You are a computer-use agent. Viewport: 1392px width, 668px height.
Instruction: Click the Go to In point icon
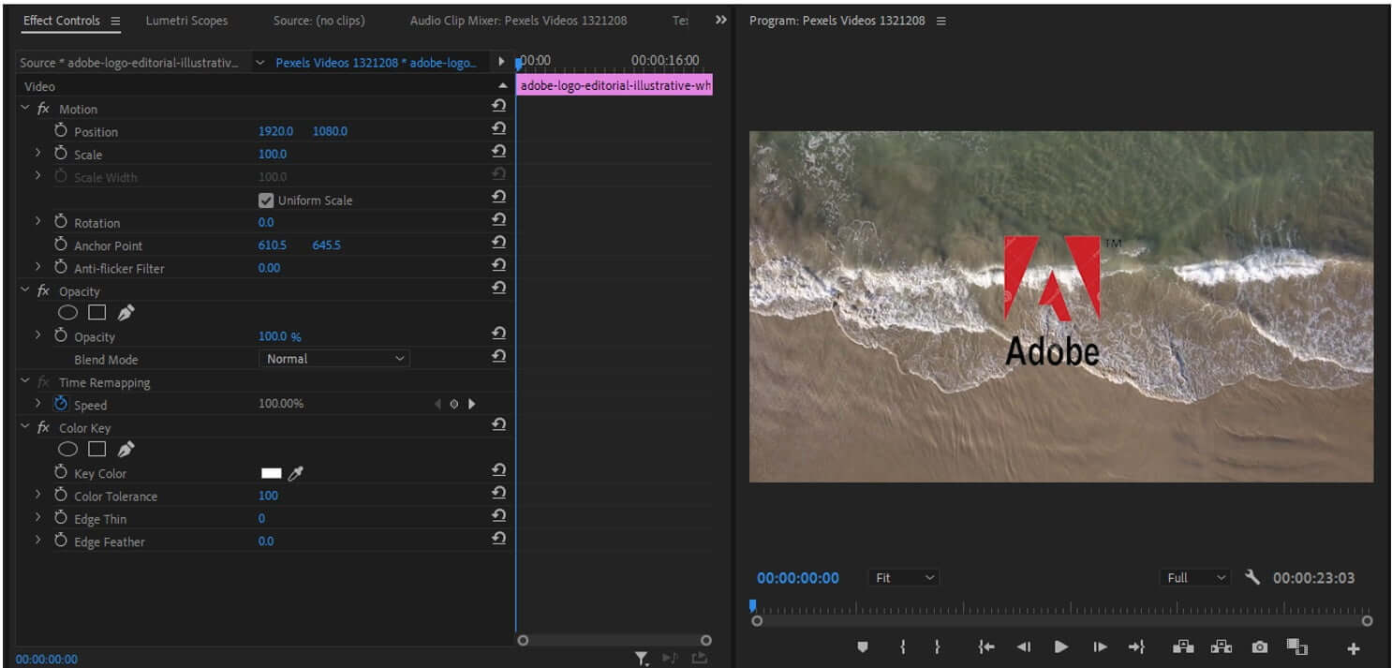pyautogui.click(x=985, y=646)
